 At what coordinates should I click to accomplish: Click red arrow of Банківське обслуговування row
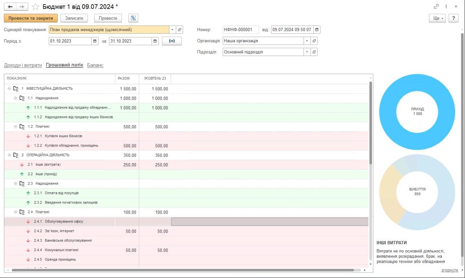pos(28,241)
